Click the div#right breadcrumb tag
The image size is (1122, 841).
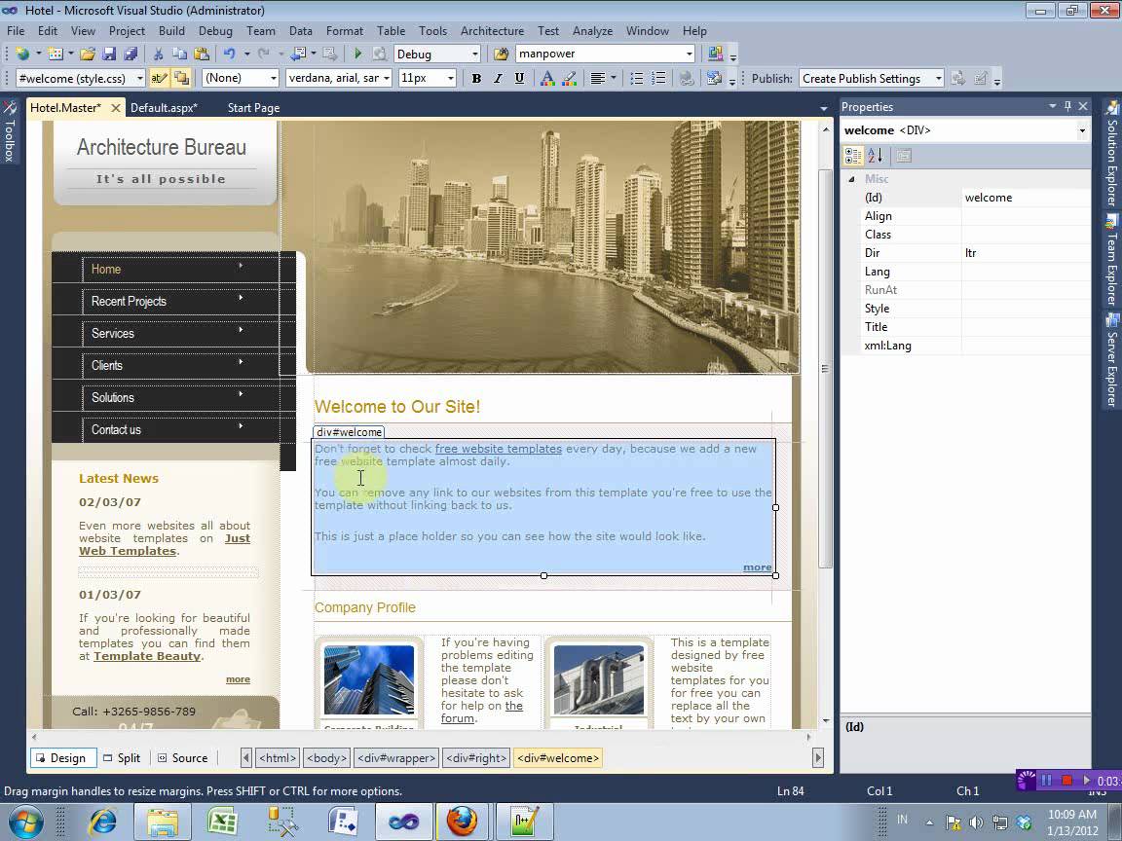point(476,758)
